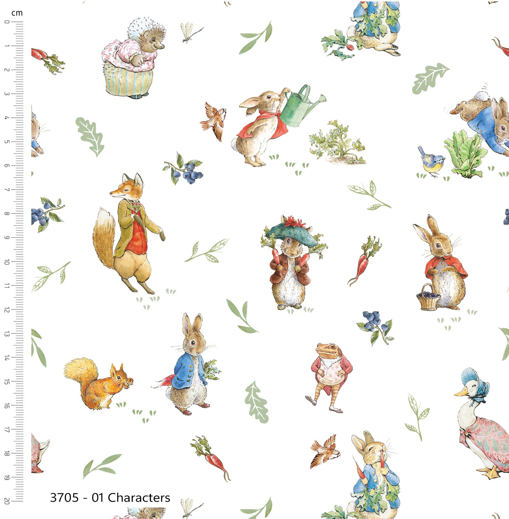The height and width of the screenshot is (519, 509).
Task: Click the ruler mark labeled 20
Action: (x=7, y=501)
